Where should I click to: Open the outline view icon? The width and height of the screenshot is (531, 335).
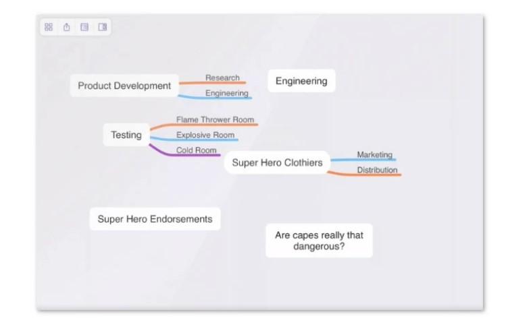tap(84, 27)
